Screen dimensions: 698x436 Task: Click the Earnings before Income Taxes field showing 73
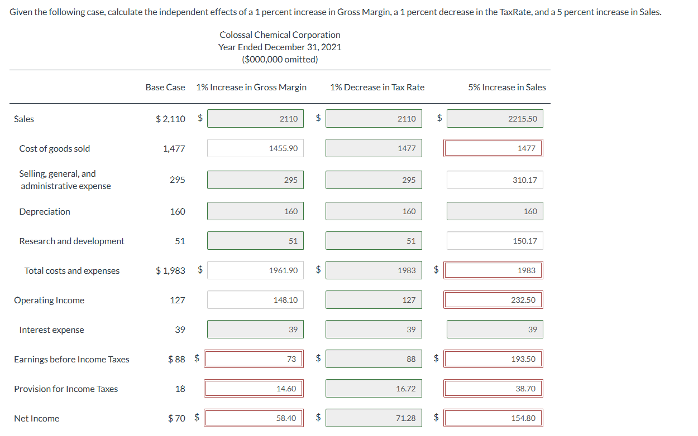pyautogui.click(x=254, y=359)
